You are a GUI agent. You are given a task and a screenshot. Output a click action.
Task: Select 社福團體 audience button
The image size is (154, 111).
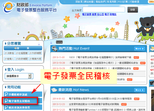(22, 53)
